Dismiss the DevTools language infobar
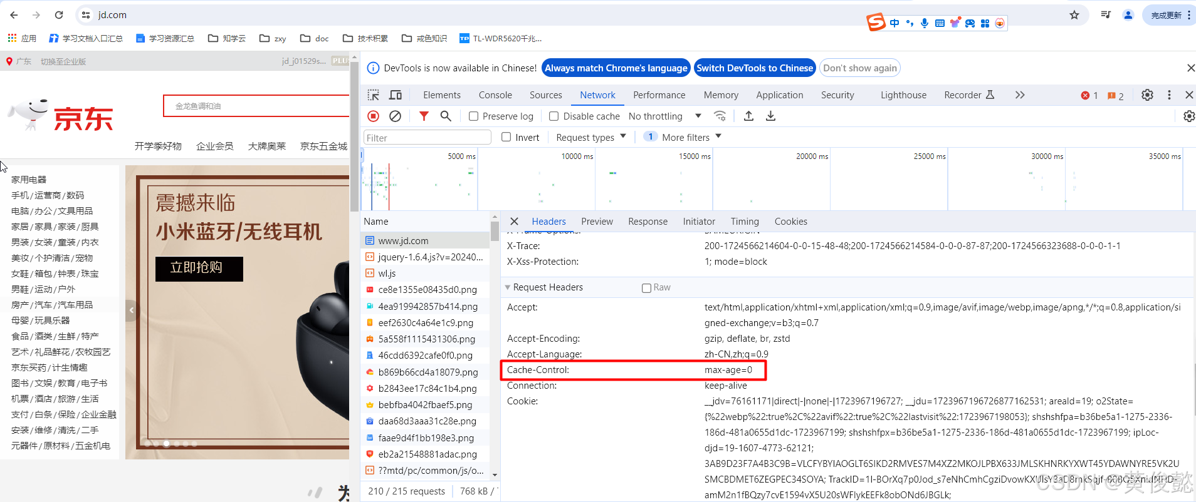 tap(1191, 68)
